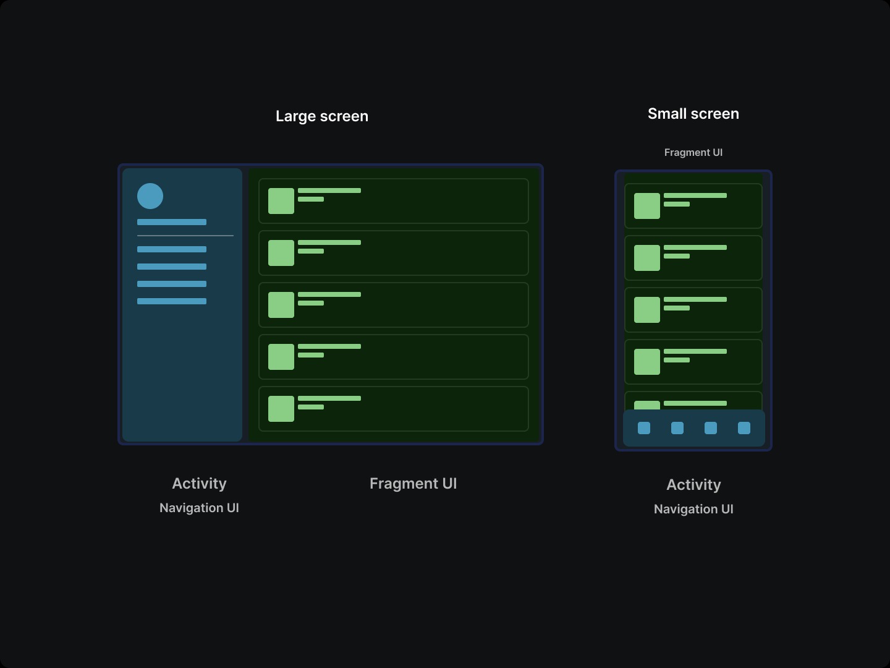Open the first list card on small screen
This screenshot has height=668, width=890.
(693, 206)
